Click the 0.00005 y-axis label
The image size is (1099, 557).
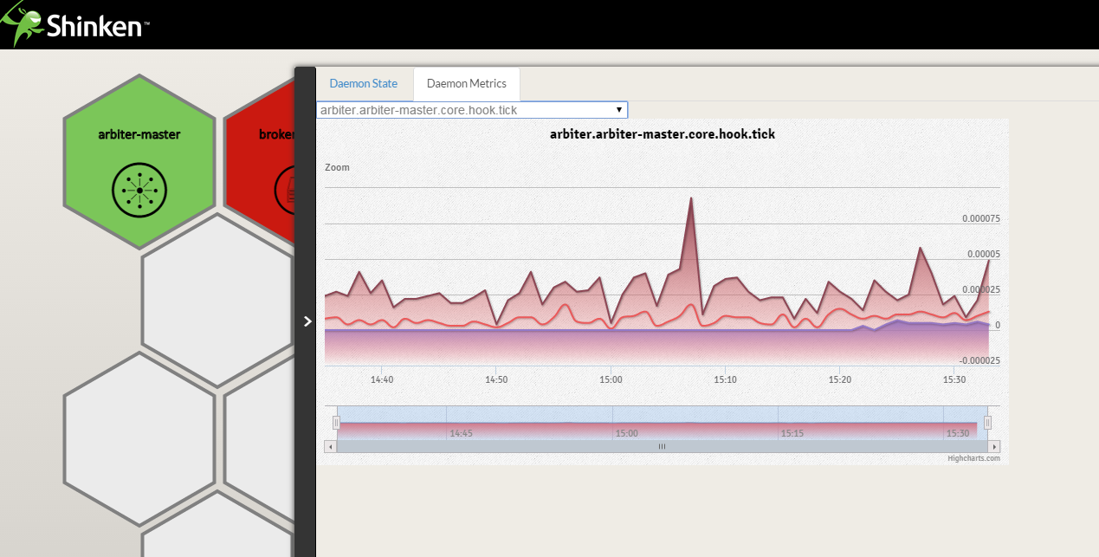coord(984,254)
